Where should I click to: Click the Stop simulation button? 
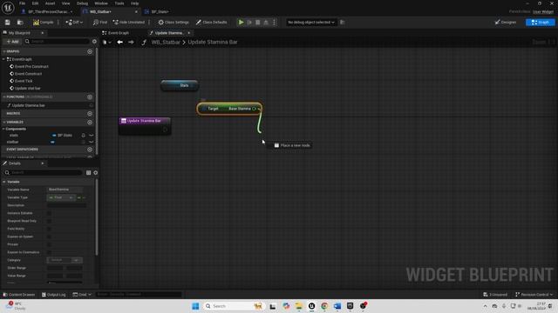point(258,23)
